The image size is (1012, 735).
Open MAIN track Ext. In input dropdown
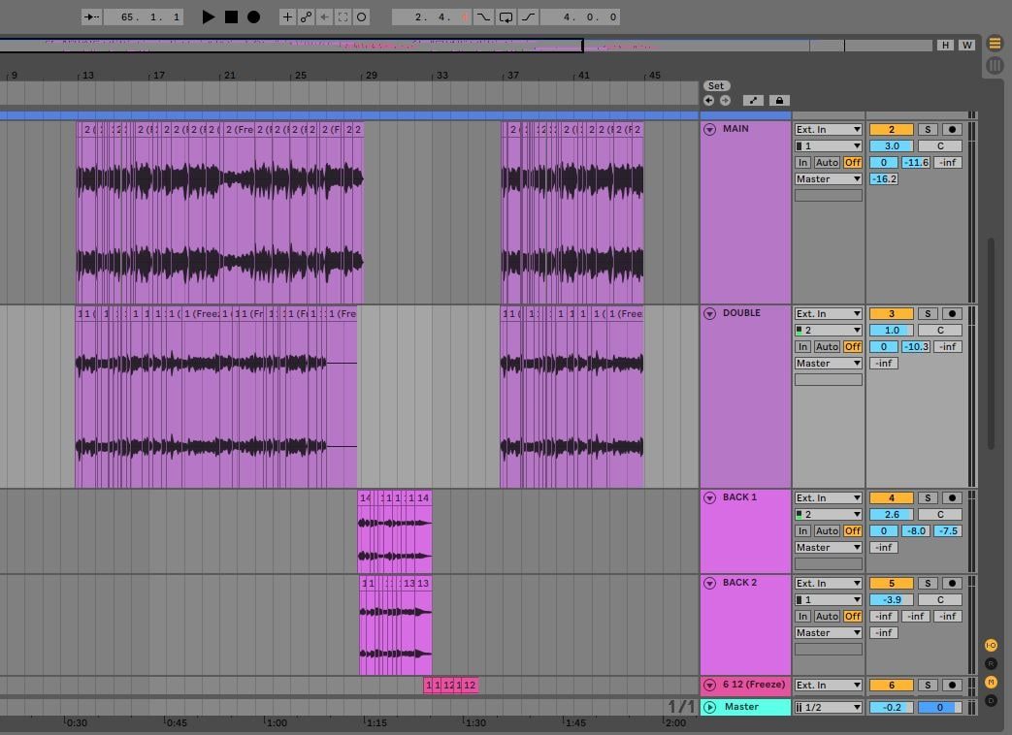point(828,130)
